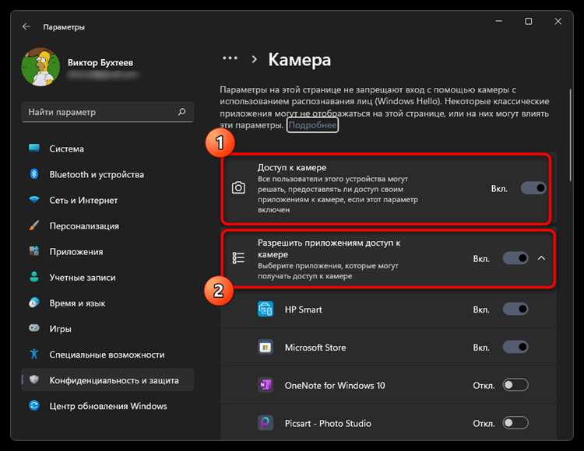The width and height of the screenshot is (584, 451).
Task: Click the Время и язык globe icon
Action: point(34,302)
